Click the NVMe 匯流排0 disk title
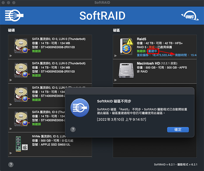Image resolution: width=204 pixels, height=171 pixels. click(x=49, y=136)
